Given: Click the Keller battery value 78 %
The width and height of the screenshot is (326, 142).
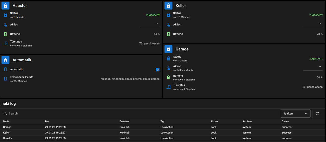Looking at the screenshot, I should click(320, 34).
